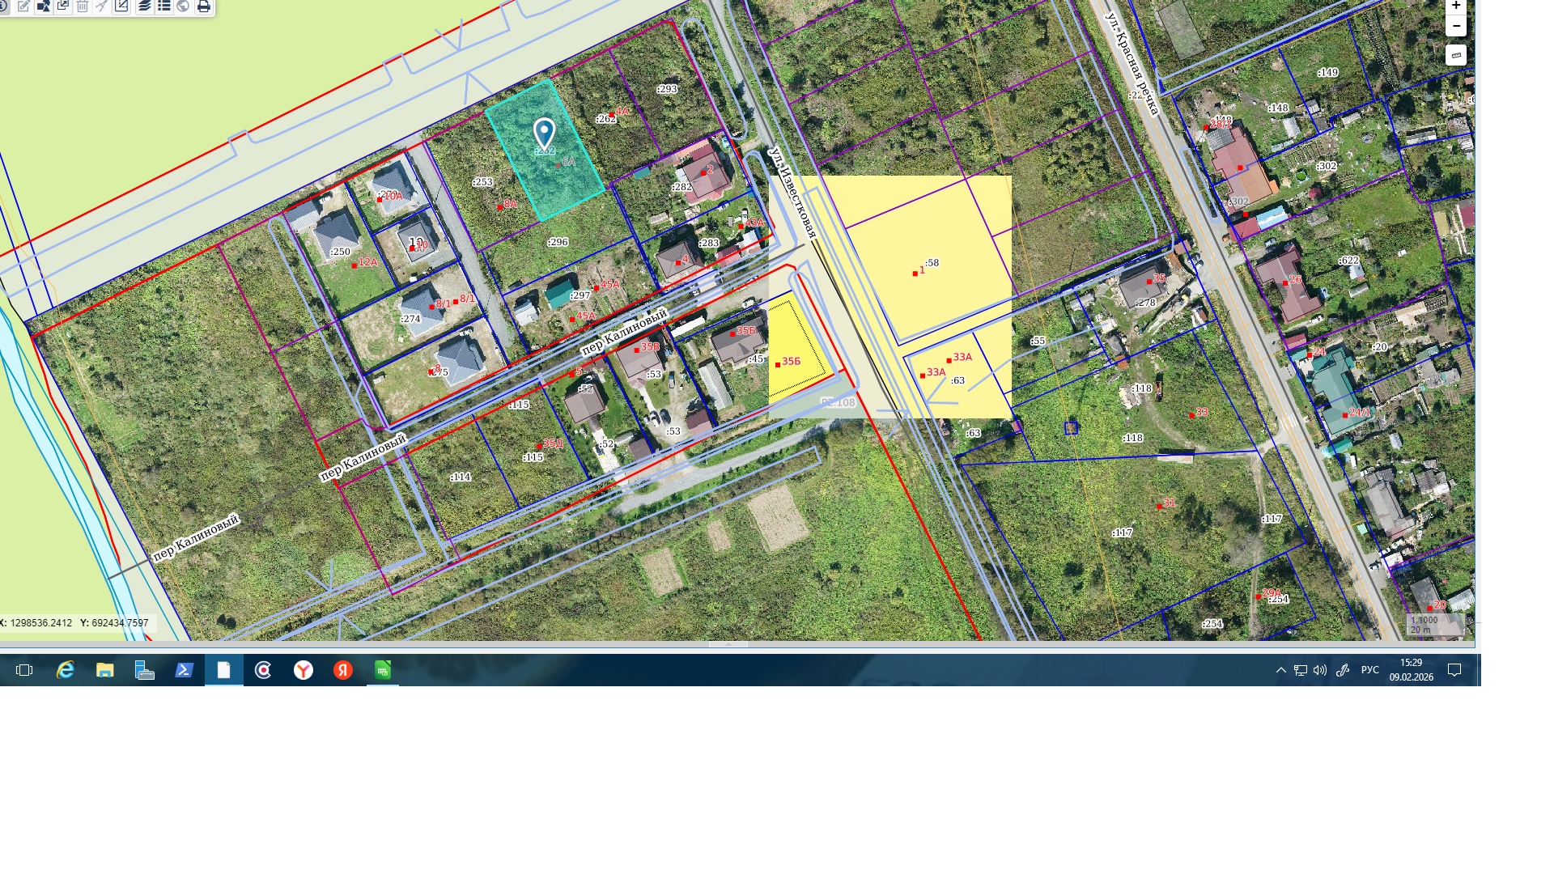
Task: Click the edit pencil tool icon
Action: [23, 6]
